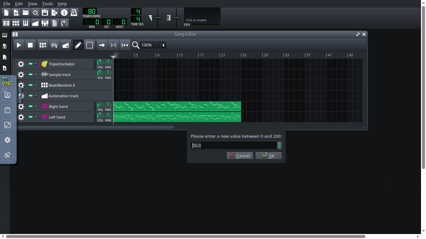This screenshot has height=239, width=426.
Task: Open recently opened projects dropdown
Action: click(35, 13)
